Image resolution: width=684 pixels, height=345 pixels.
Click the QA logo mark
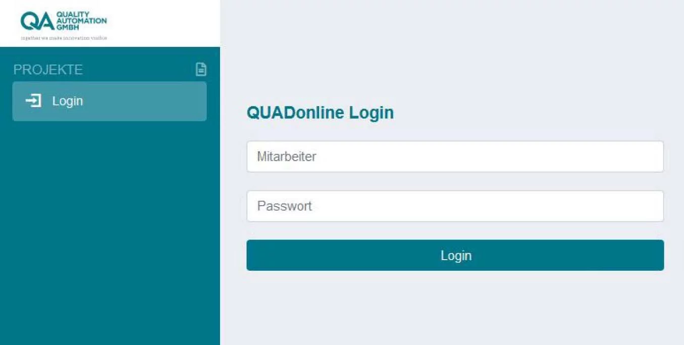point(37,21)
